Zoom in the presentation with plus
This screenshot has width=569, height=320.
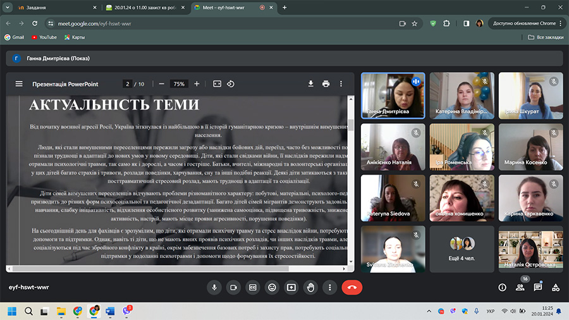pyautogui.click(x=197, y=84)
